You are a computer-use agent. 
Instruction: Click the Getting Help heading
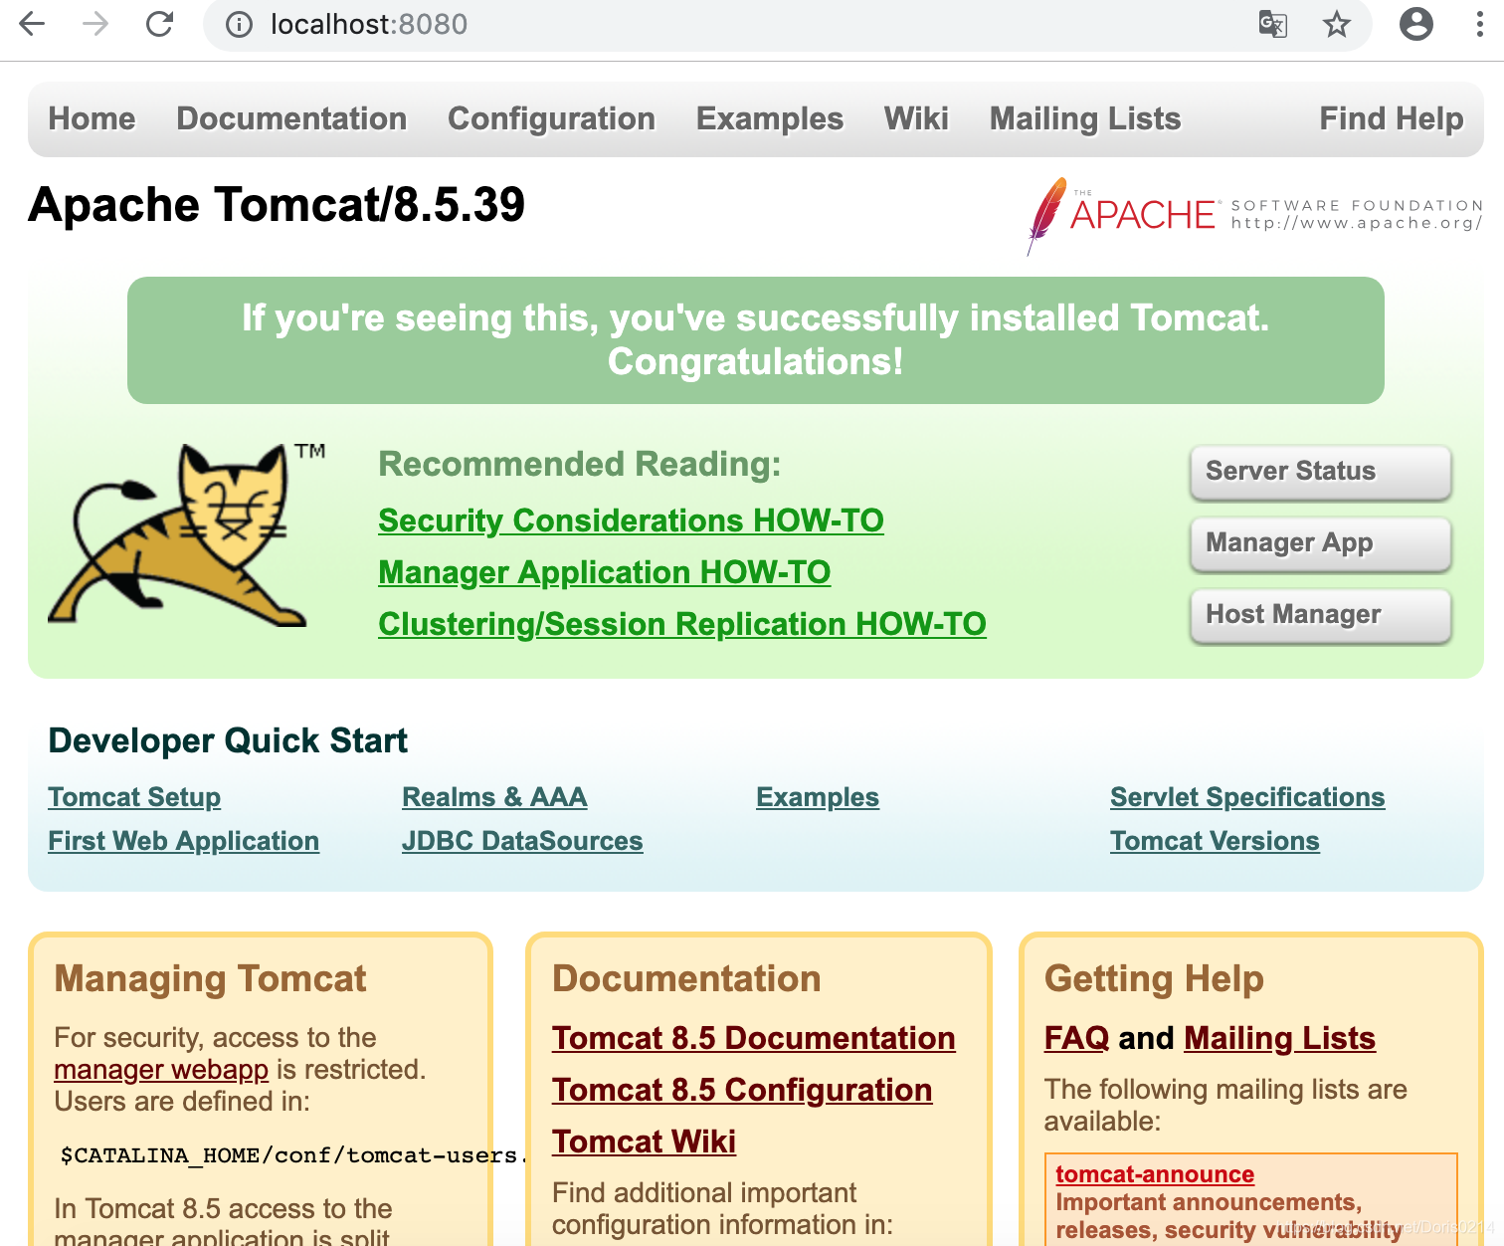(x=1154, y=978)
